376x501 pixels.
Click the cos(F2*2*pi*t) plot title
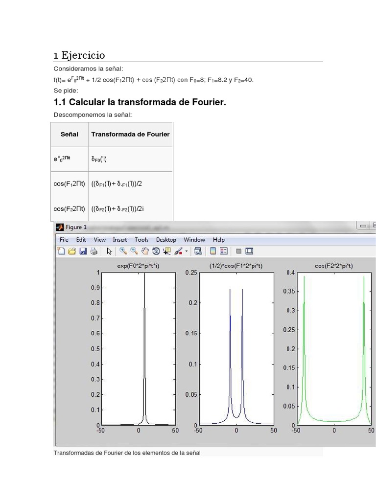pyautogui.click(x=334, y=266)
